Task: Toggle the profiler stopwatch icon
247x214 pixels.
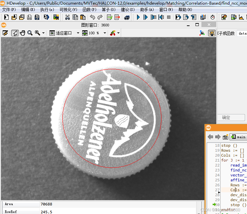Action: [x=213, y=17]
